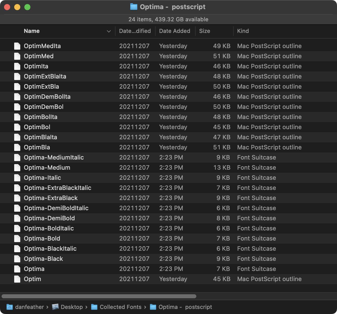Click the Desktop icon in the path bar
Viewport: 337px width, 314px height.
(x=56, y=307)
